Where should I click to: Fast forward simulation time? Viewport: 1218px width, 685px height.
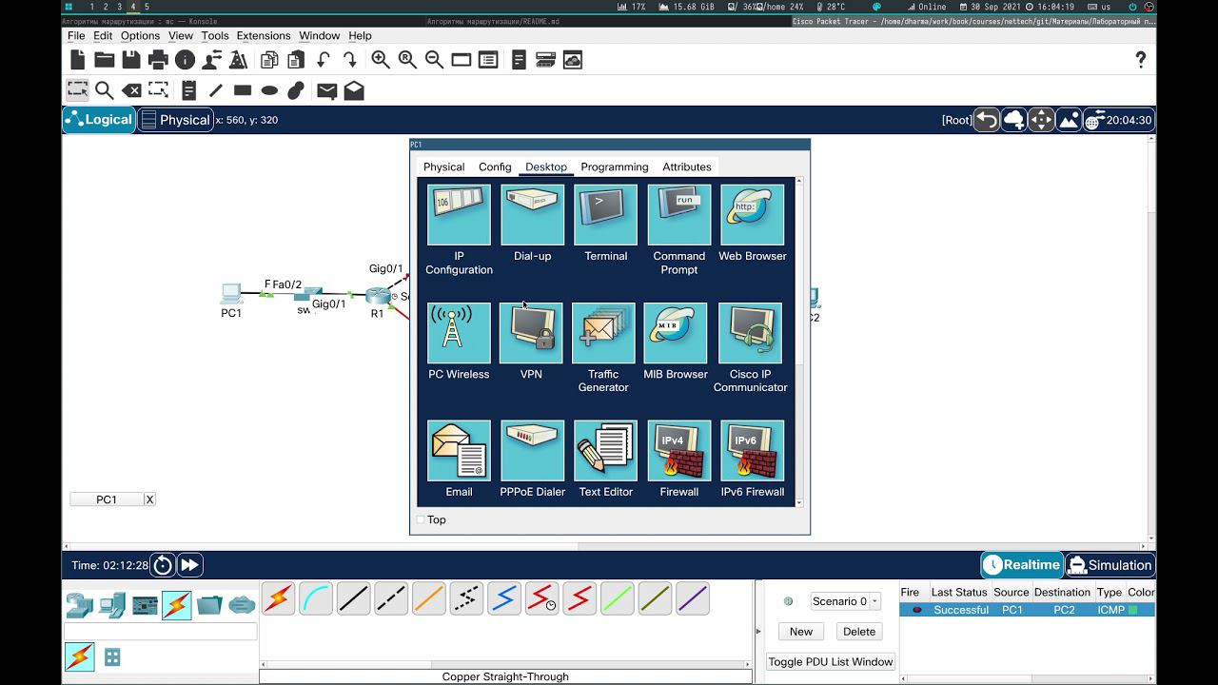[190, 565]
